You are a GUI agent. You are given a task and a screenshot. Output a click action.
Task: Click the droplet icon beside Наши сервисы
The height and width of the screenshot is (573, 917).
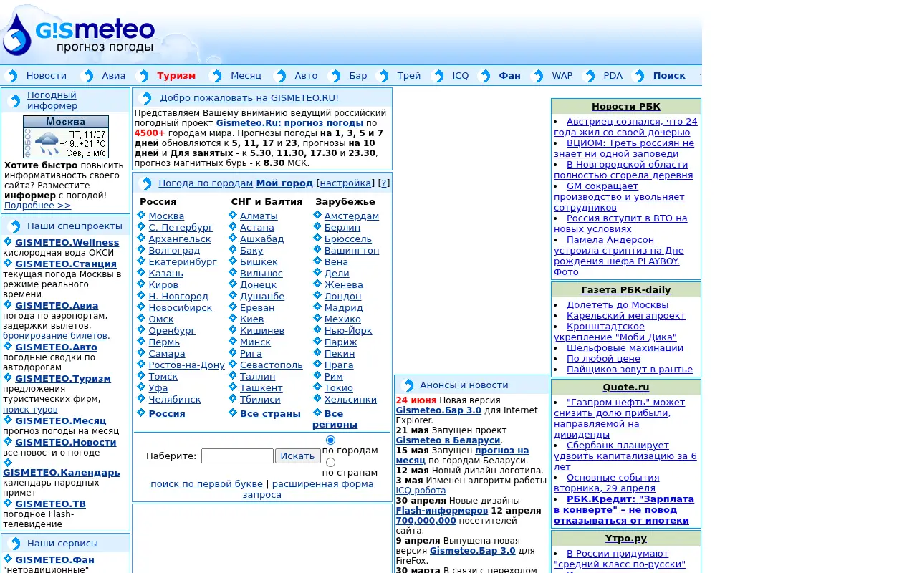coord(14,544)
